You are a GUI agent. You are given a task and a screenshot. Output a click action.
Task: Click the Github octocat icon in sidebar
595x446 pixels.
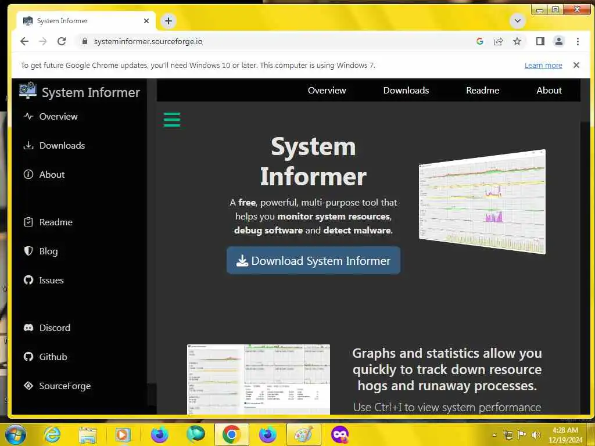28,357
